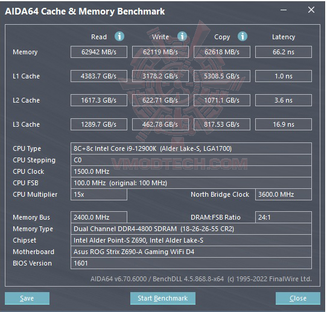Click the L3 Cache row label
The width and height of the screenshot is (327, 312).
click(x=27, y=124)
